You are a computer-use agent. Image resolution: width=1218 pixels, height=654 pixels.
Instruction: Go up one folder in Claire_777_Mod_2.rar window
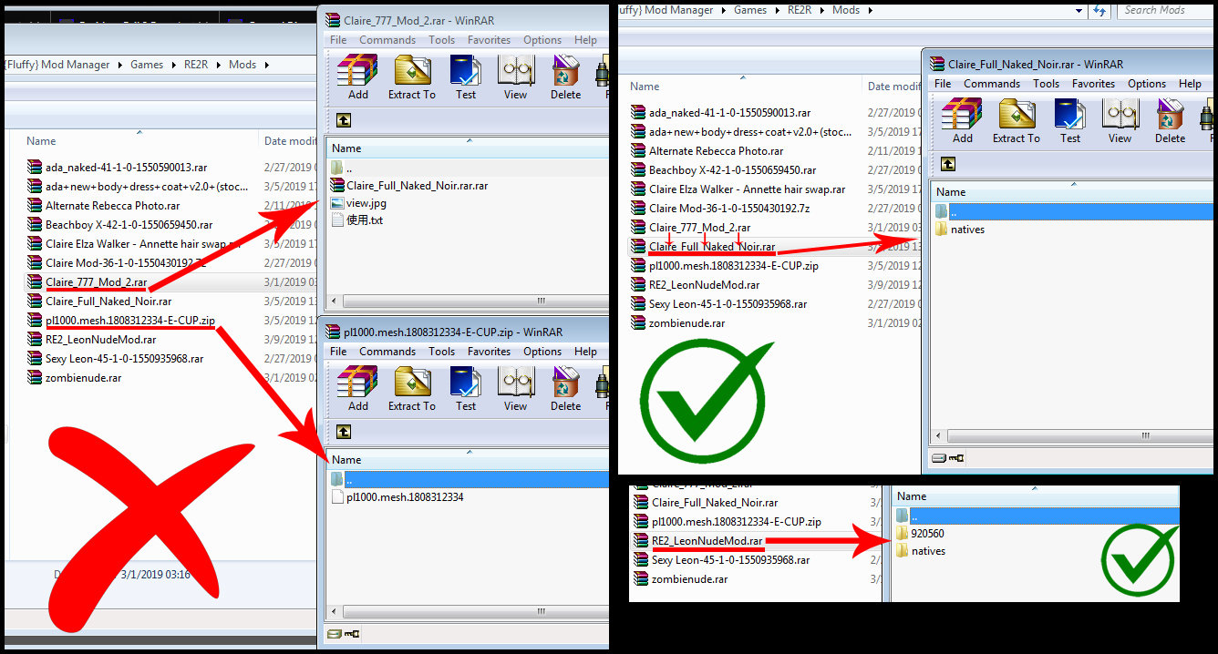click(343, 119)
